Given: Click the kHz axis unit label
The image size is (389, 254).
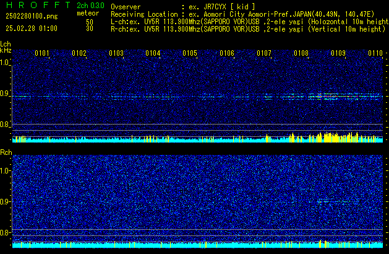Looking at the screenshot, I should (6, 50).
